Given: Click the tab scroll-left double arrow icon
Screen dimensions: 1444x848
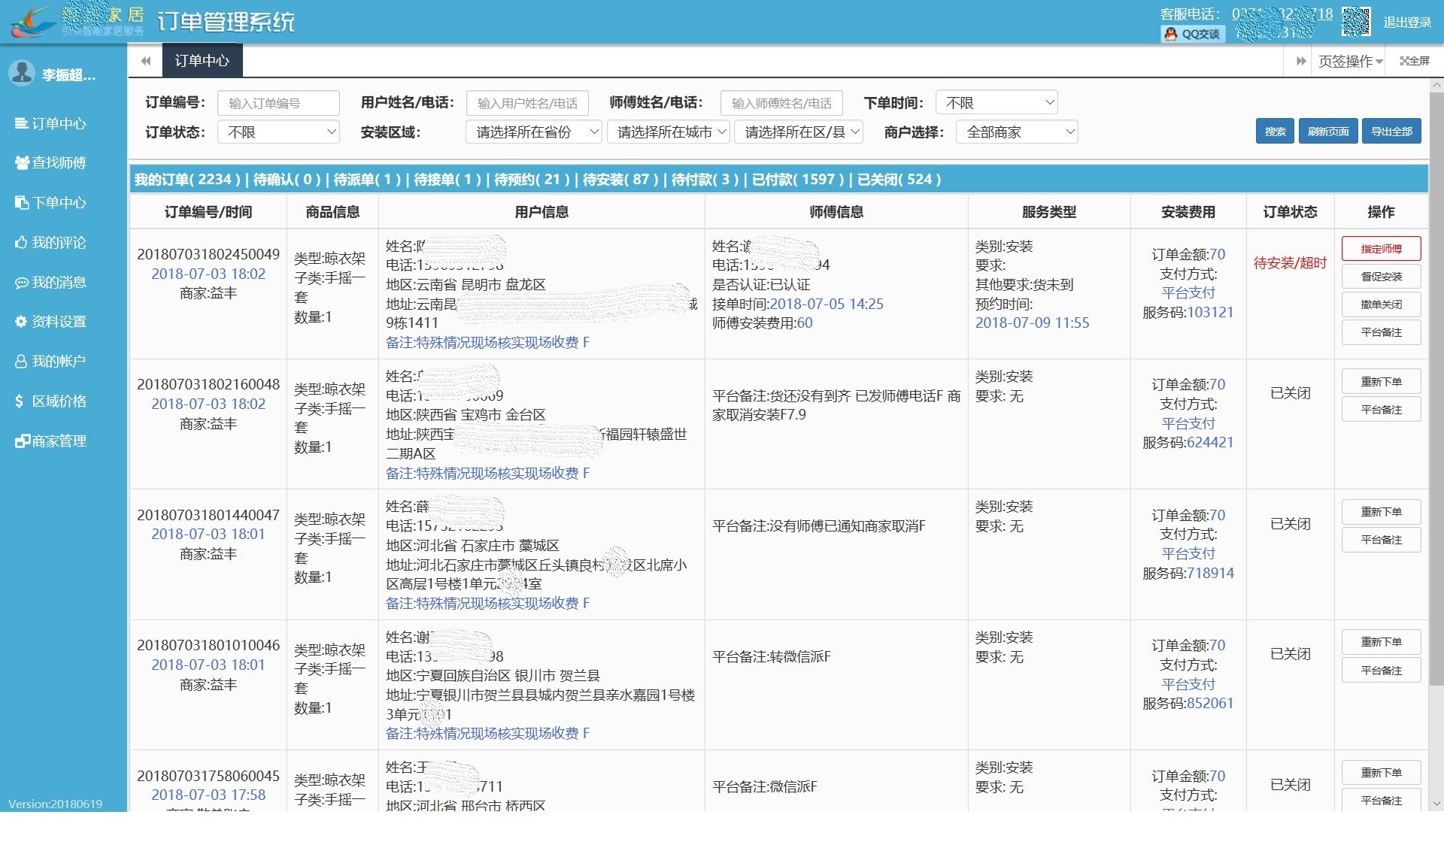Looking at the screenshot, I should tap(146, 61).
